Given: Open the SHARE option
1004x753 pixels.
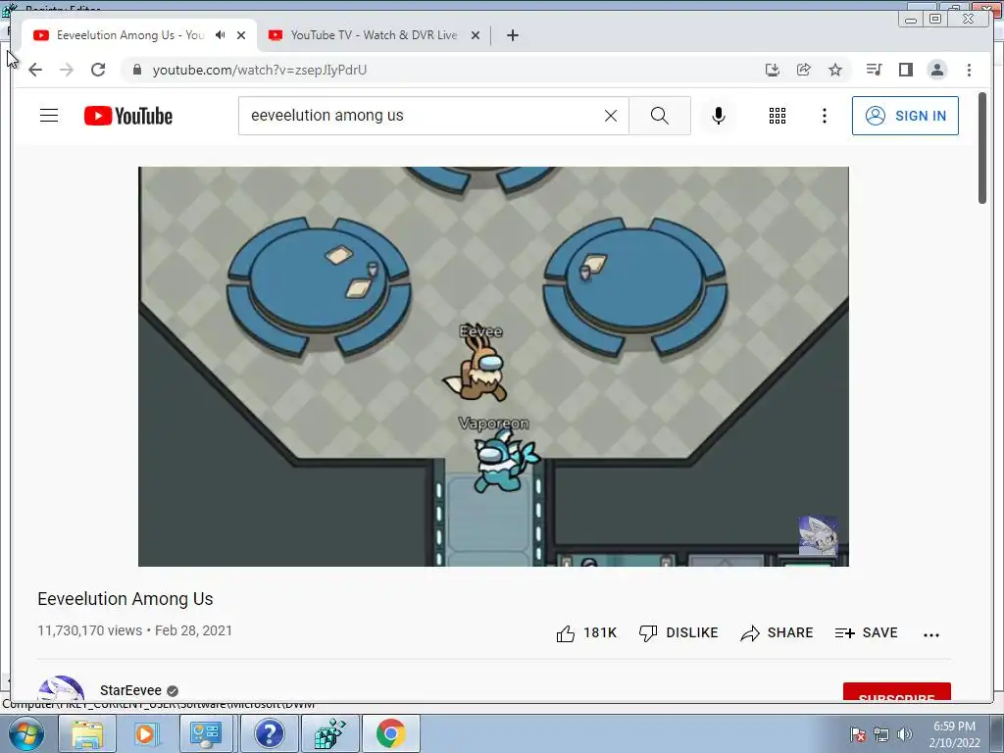Looking at the screenshot, I should [777, 633].
